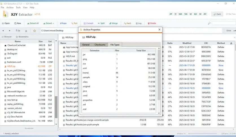Sort file types by Total Size header

(141, 50)
